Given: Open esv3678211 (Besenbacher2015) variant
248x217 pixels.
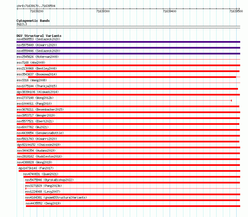Looking at the screenshot, I should [40, 109].
